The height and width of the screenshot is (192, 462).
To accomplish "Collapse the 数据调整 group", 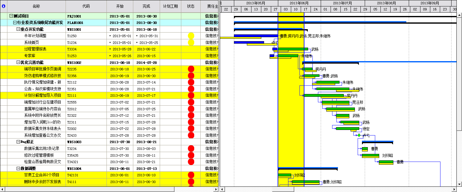I will pyautogui.click(x=18, y=168).
